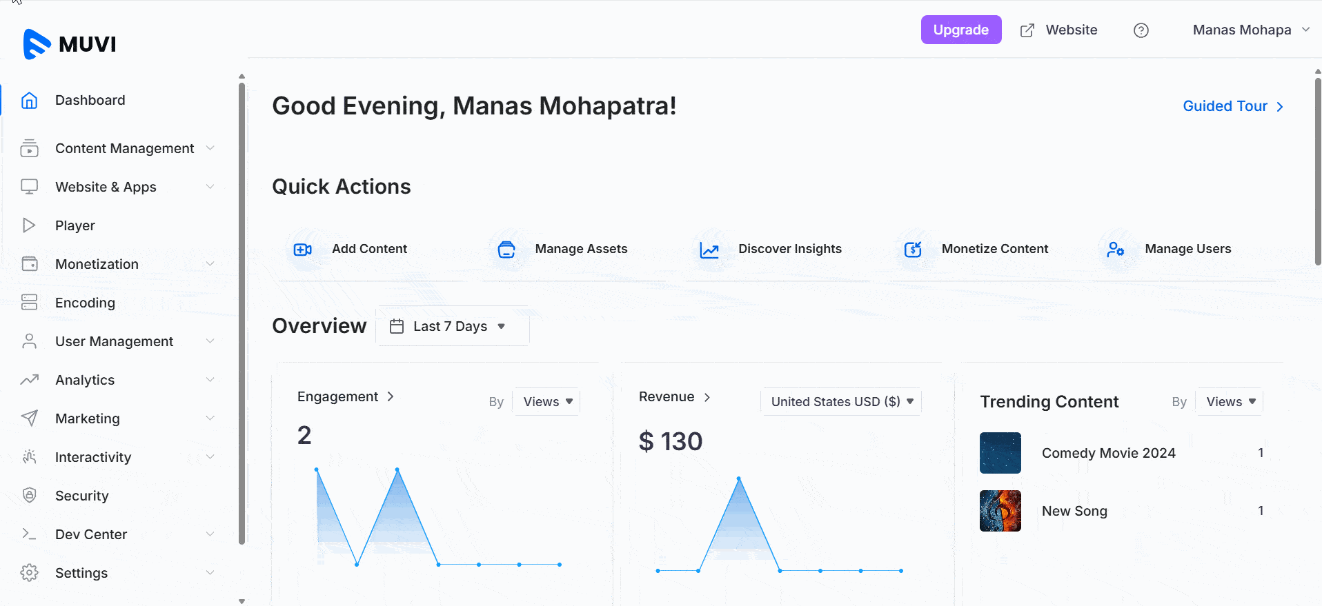Open the Last 7 Days date dropdown
Screen dimensions: 1322x606
coord(452,326)
